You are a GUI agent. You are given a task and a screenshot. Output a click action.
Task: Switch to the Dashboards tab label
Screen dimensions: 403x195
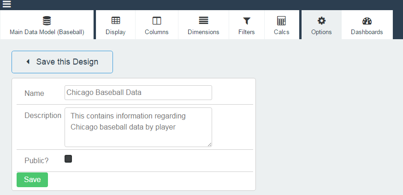367,32
